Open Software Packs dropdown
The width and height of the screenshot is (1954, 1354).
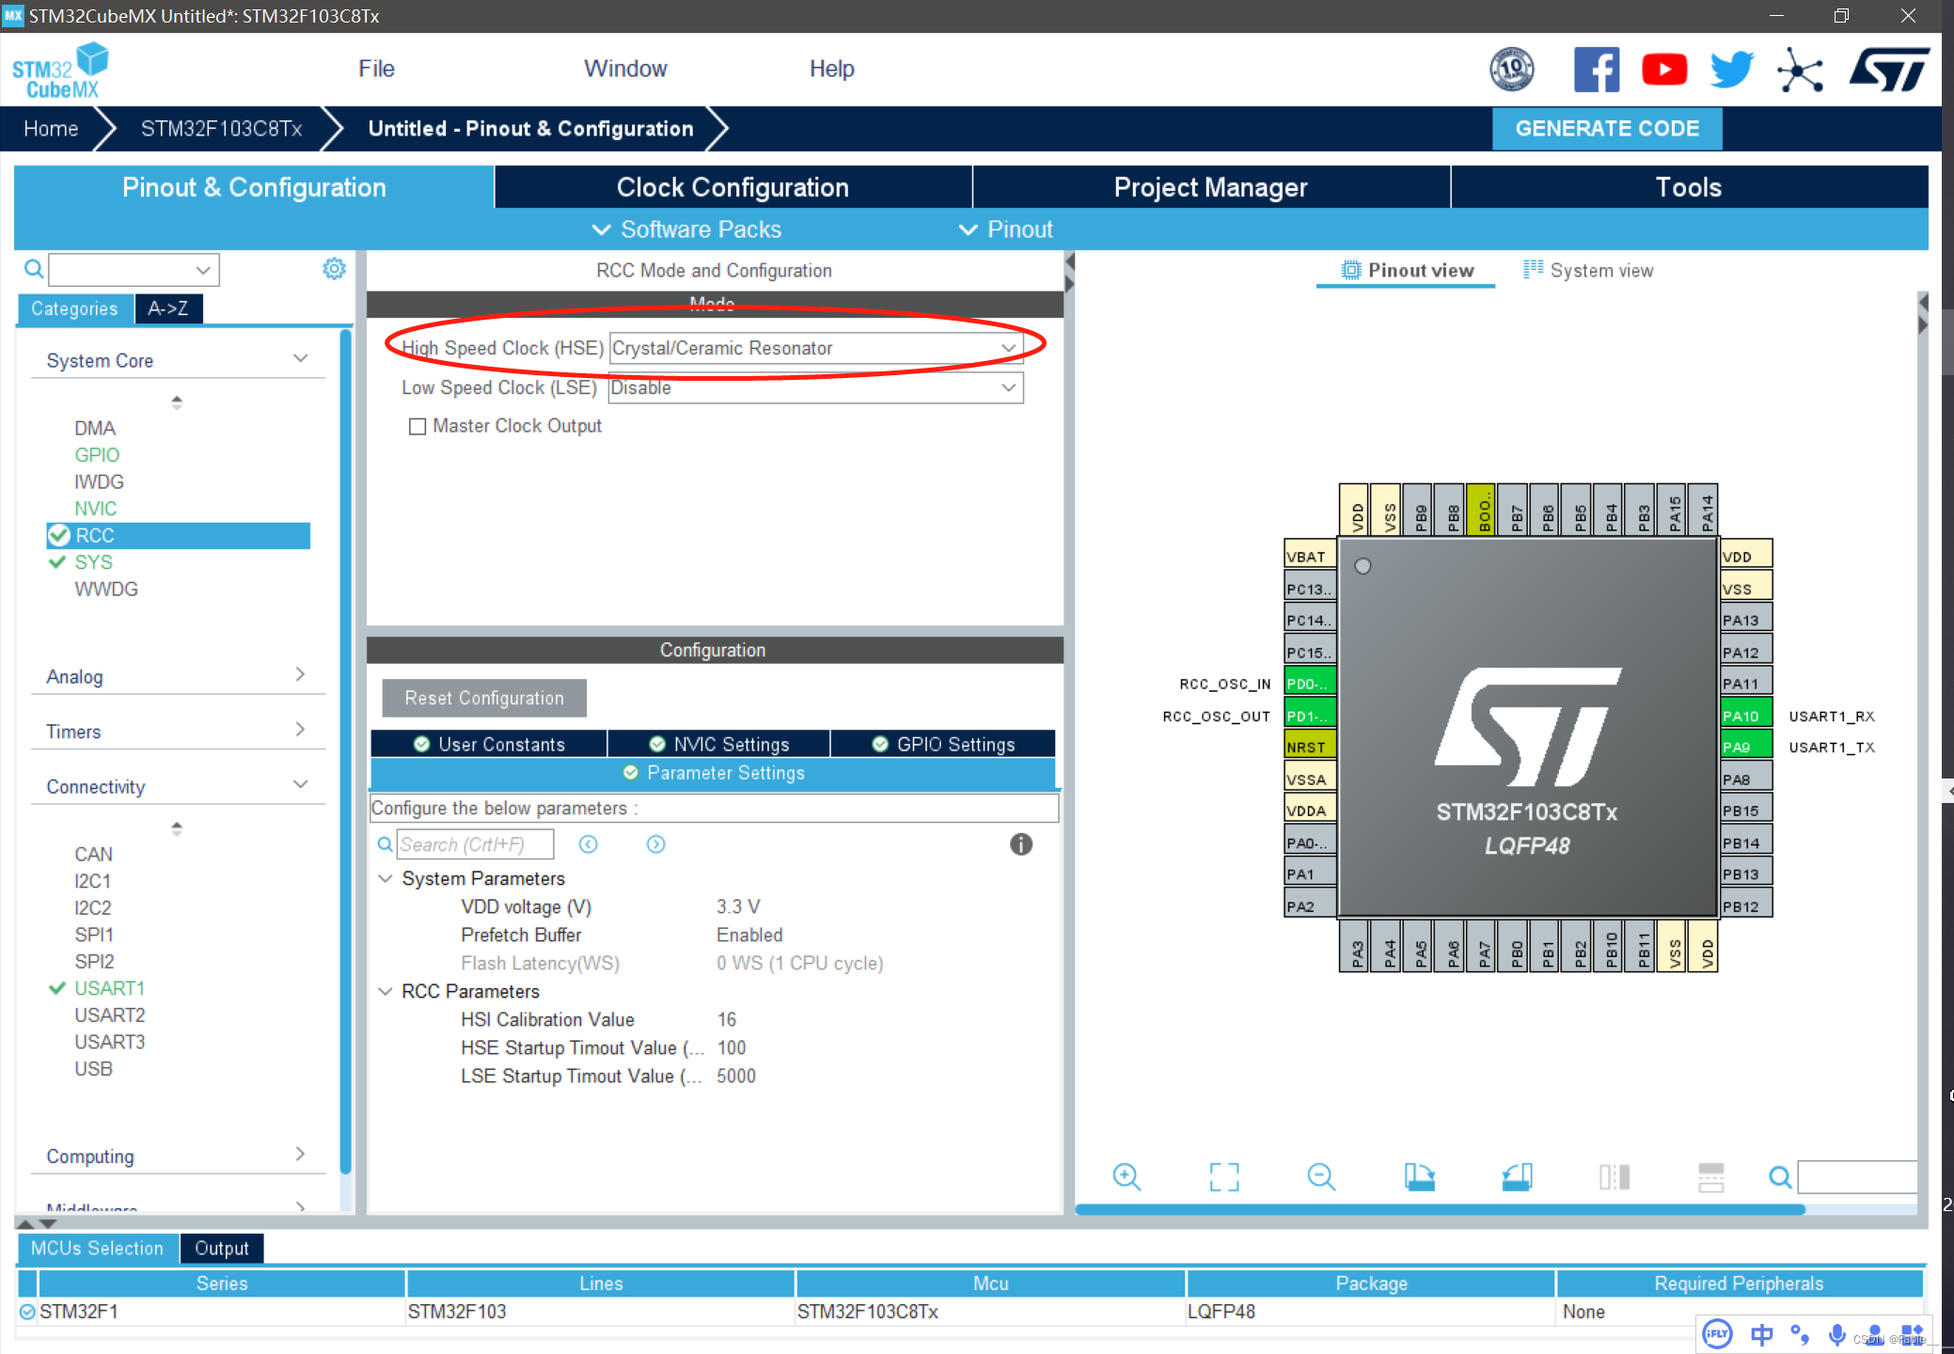(687, 229)
